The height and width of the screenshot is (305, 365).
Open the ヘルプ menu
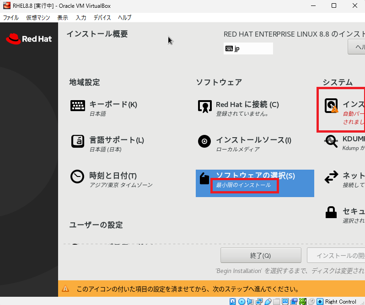124,18
